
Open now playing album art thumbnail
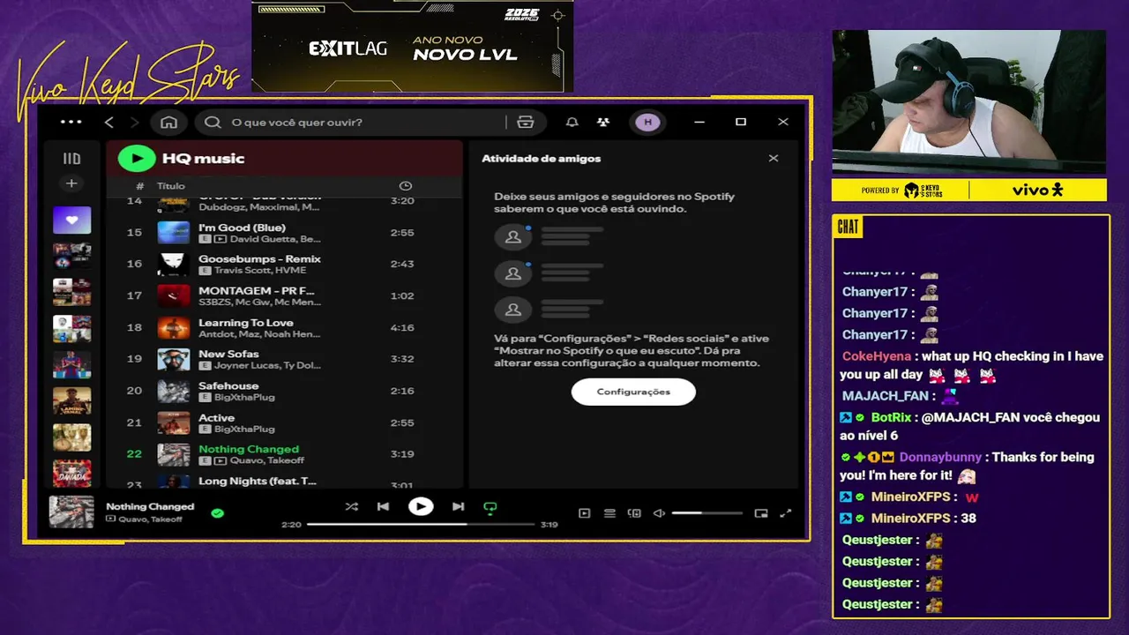(71, 512)
